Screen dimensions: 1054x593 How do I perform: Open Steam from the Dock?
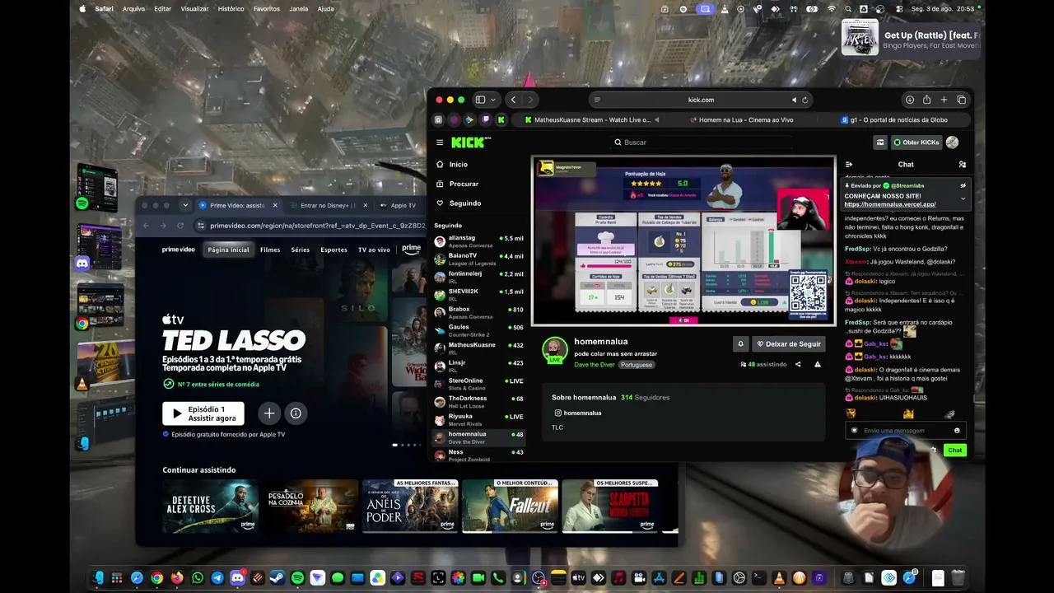(277, 578)
